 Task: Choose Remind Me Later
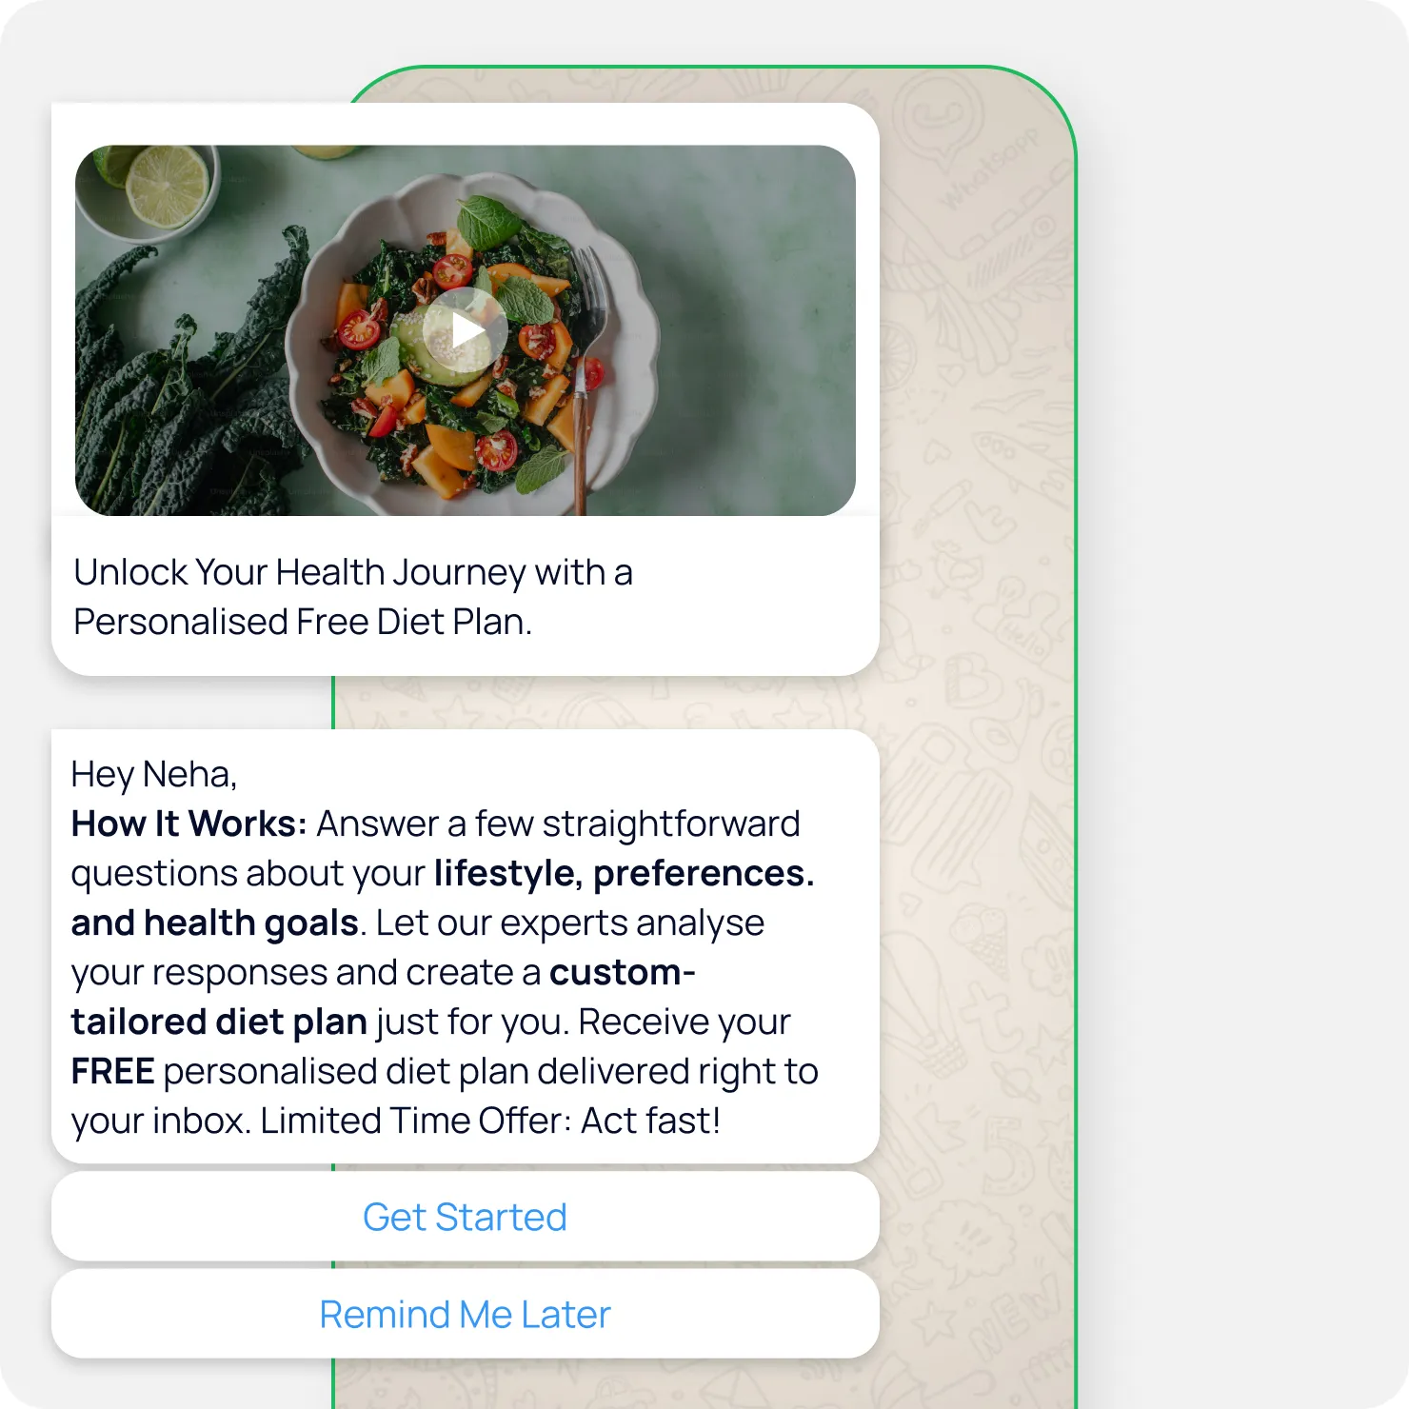(465, 1314)
